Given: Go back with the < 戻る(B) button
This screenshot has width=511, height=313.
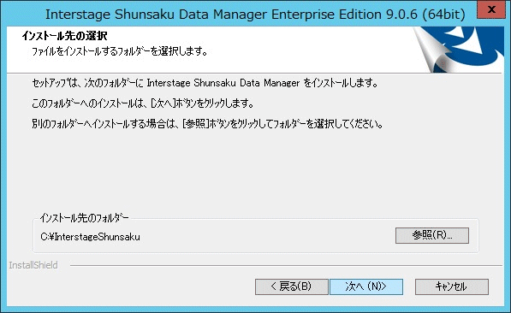Looking at the screenshot, I should (291, 286).
